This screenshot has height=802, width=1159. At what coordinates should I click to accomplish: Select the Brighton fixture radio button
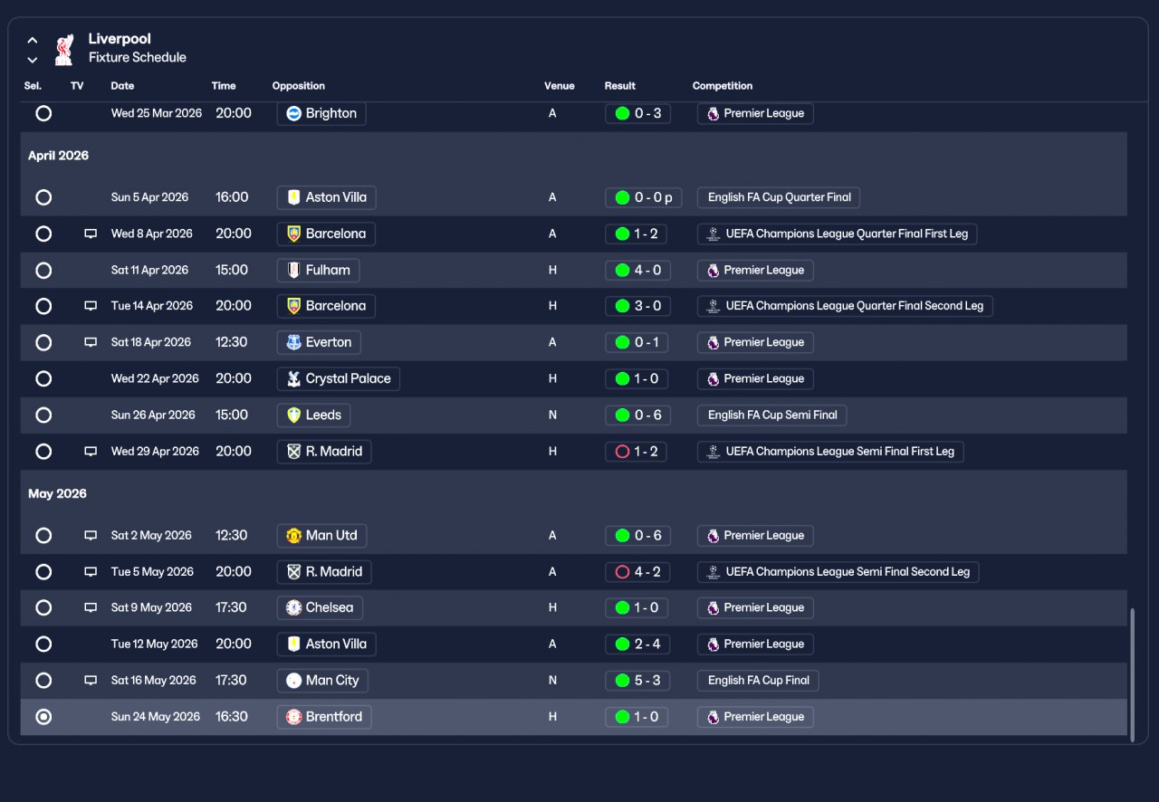43,113
